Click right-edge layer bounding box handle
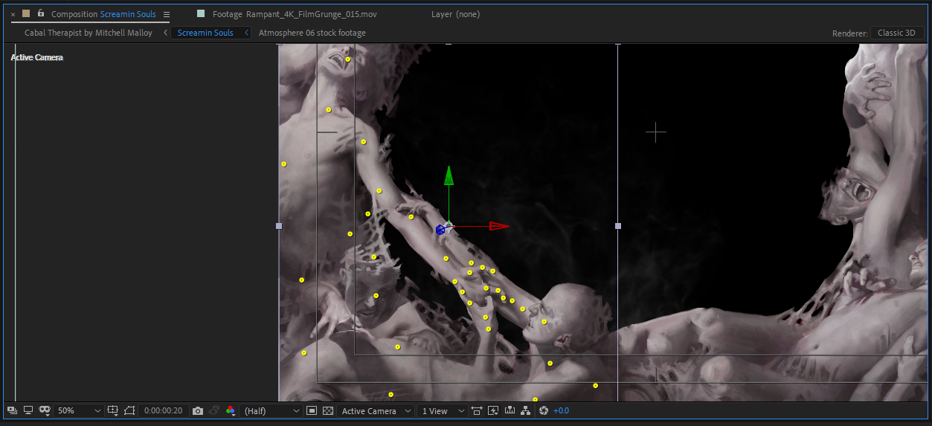 click(618, 226)
